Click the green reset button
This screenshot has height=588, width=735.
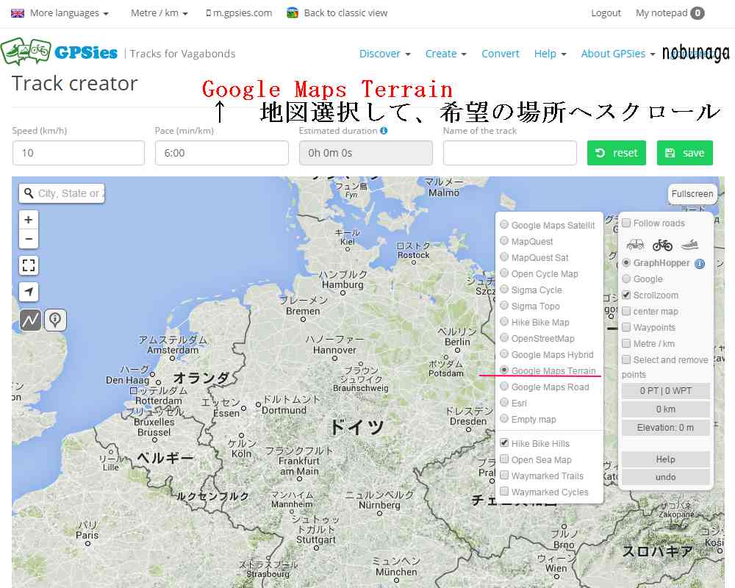[617, 153]
